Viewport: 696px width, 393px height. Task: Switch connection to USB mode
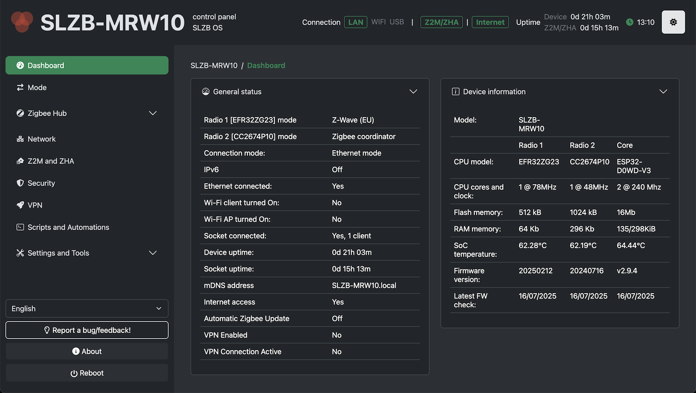point(398,22)
